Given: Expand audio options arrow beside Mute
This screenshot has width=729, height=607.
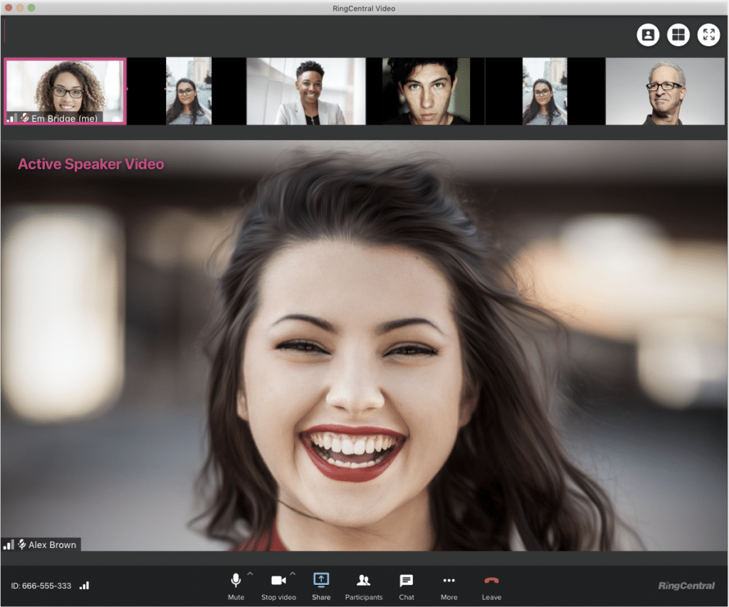Looking at the screenshot, I should pyautogui.click(x=250, y=574).
